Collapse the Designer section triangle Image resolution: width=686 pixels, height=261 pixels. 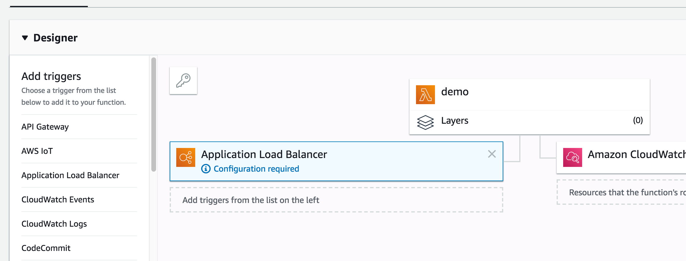pos(25,38)
